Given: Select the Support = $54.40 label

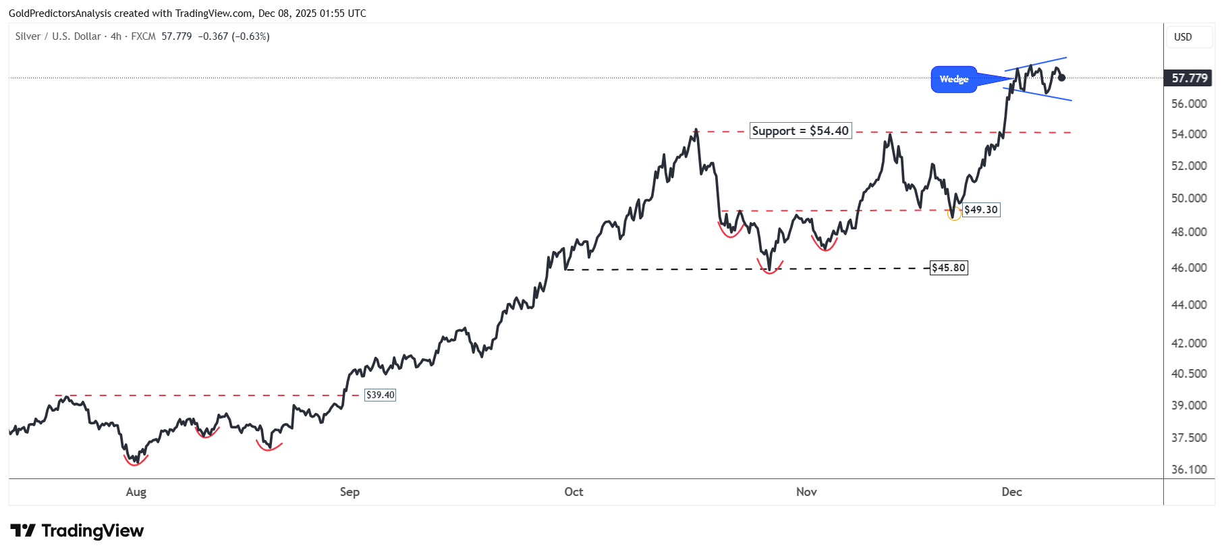Looking at the screenshot, I should pos(800,131).
